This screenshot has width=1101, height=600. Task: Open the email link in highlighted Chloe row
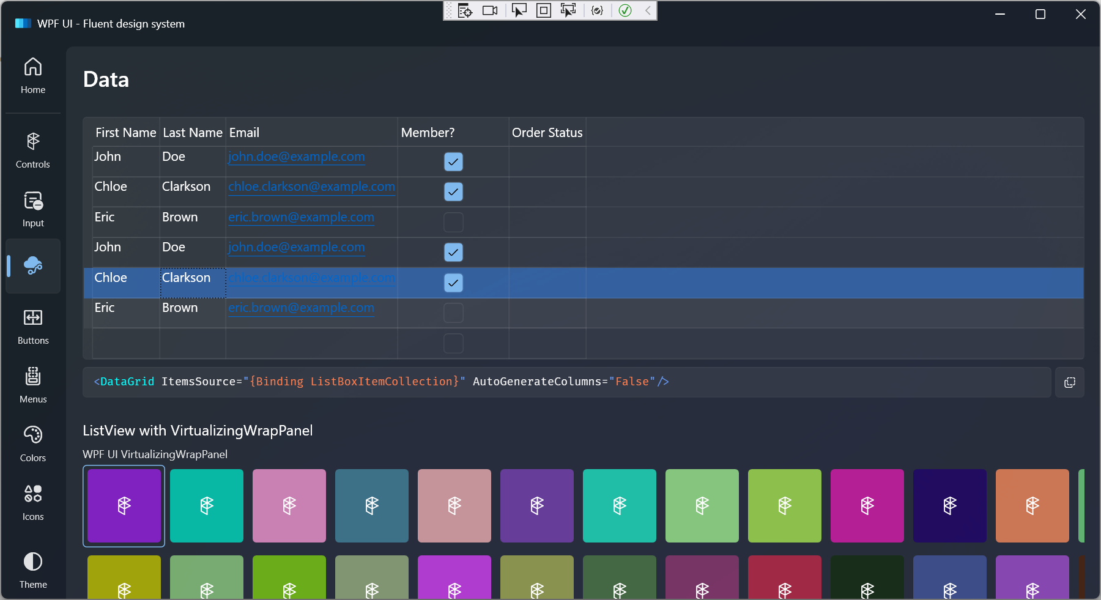[x=311, y=278]
